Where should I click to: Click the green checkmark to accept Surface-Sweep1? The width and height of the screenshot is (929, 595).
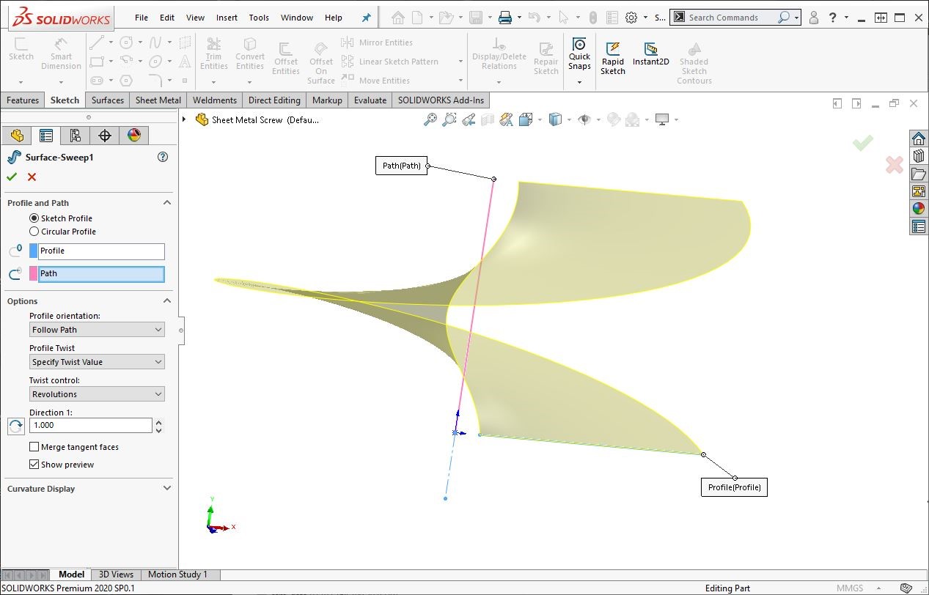click(12, 177)
